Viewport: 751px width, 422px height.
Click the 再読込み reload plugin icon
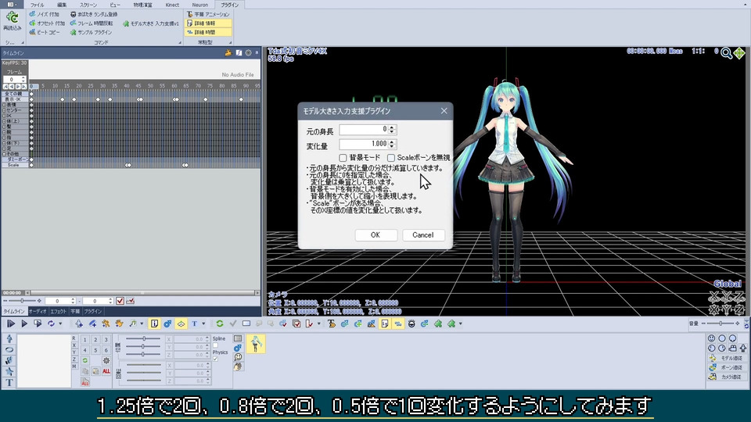pyautogui.click(x=13, y=20)
